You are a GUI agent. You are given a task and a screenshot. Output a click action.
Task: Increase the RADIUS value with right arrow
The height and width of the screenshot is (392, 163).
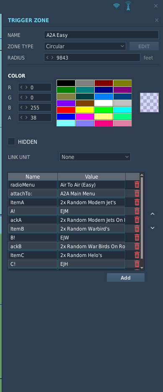pyautogui.click(x=52, y=57)
